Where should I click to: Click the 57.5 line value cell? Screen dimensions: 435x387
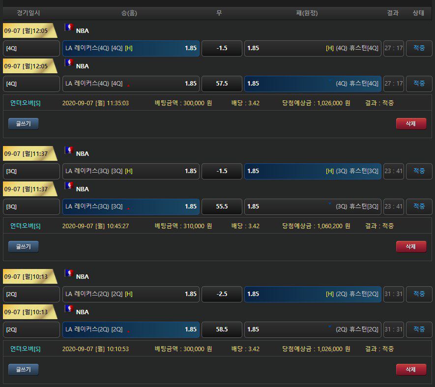click(x=222, y=84)
